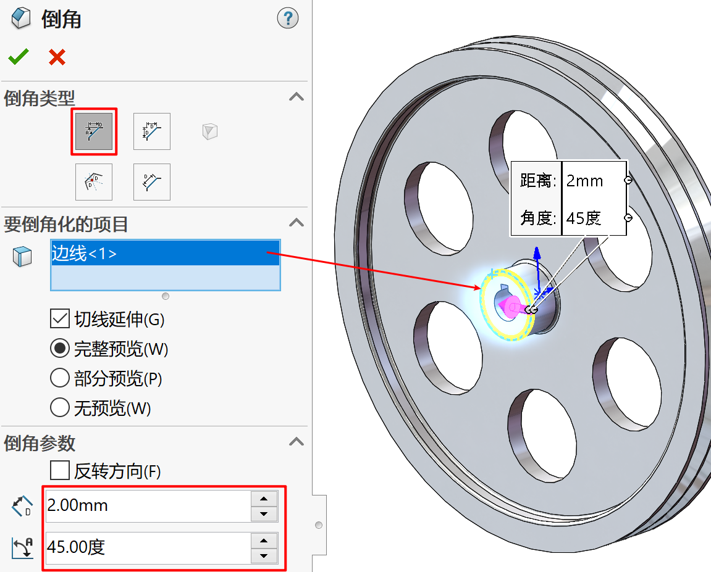The width and height of the screenshot is (711, 572).
Task: Select the 部分预览(P) radio button
Action: pos(60,378)
